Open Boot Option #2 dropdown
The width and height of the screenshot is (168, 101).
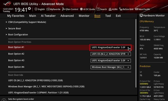pos(111,54)
